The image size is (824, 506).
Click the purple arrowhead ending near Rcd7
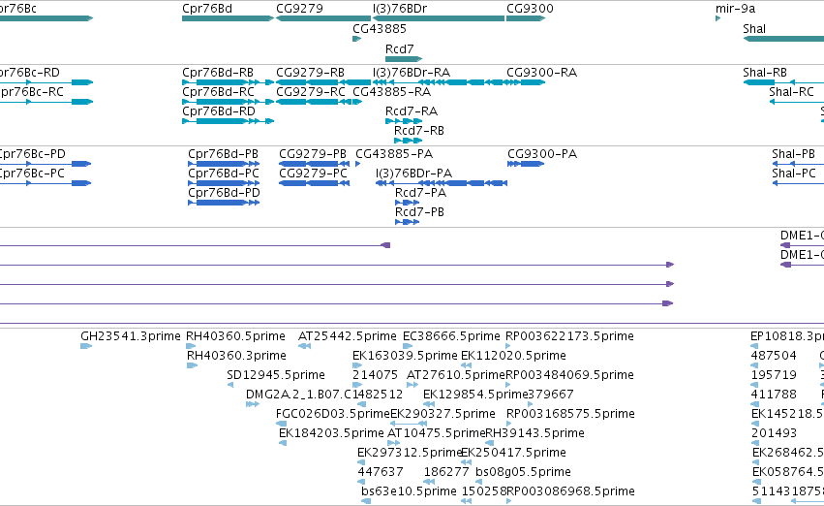point(385,245)
